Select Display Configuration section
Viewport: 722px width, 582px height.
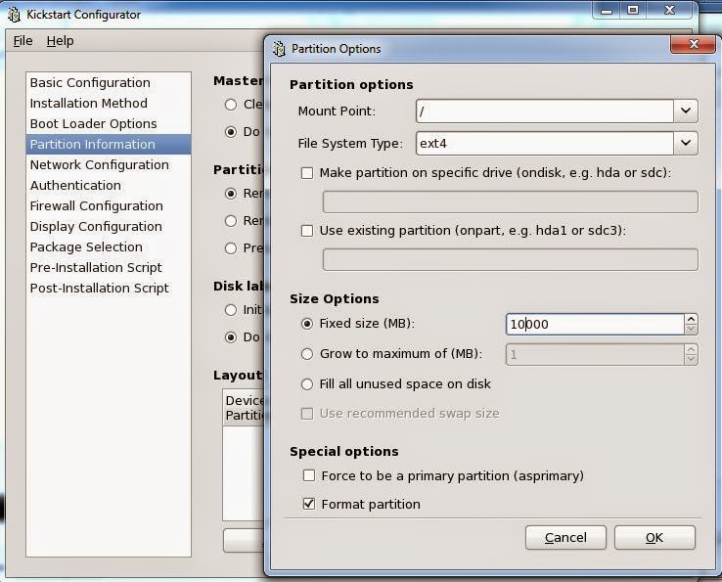pos(109,227)
